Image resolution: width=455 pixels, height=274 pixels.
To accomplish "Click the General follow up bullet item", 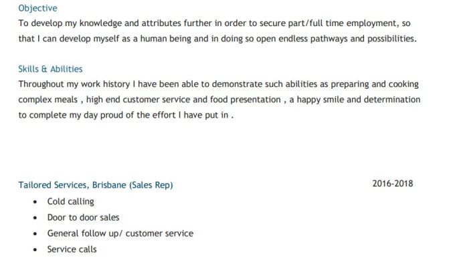I will point(120,233).
